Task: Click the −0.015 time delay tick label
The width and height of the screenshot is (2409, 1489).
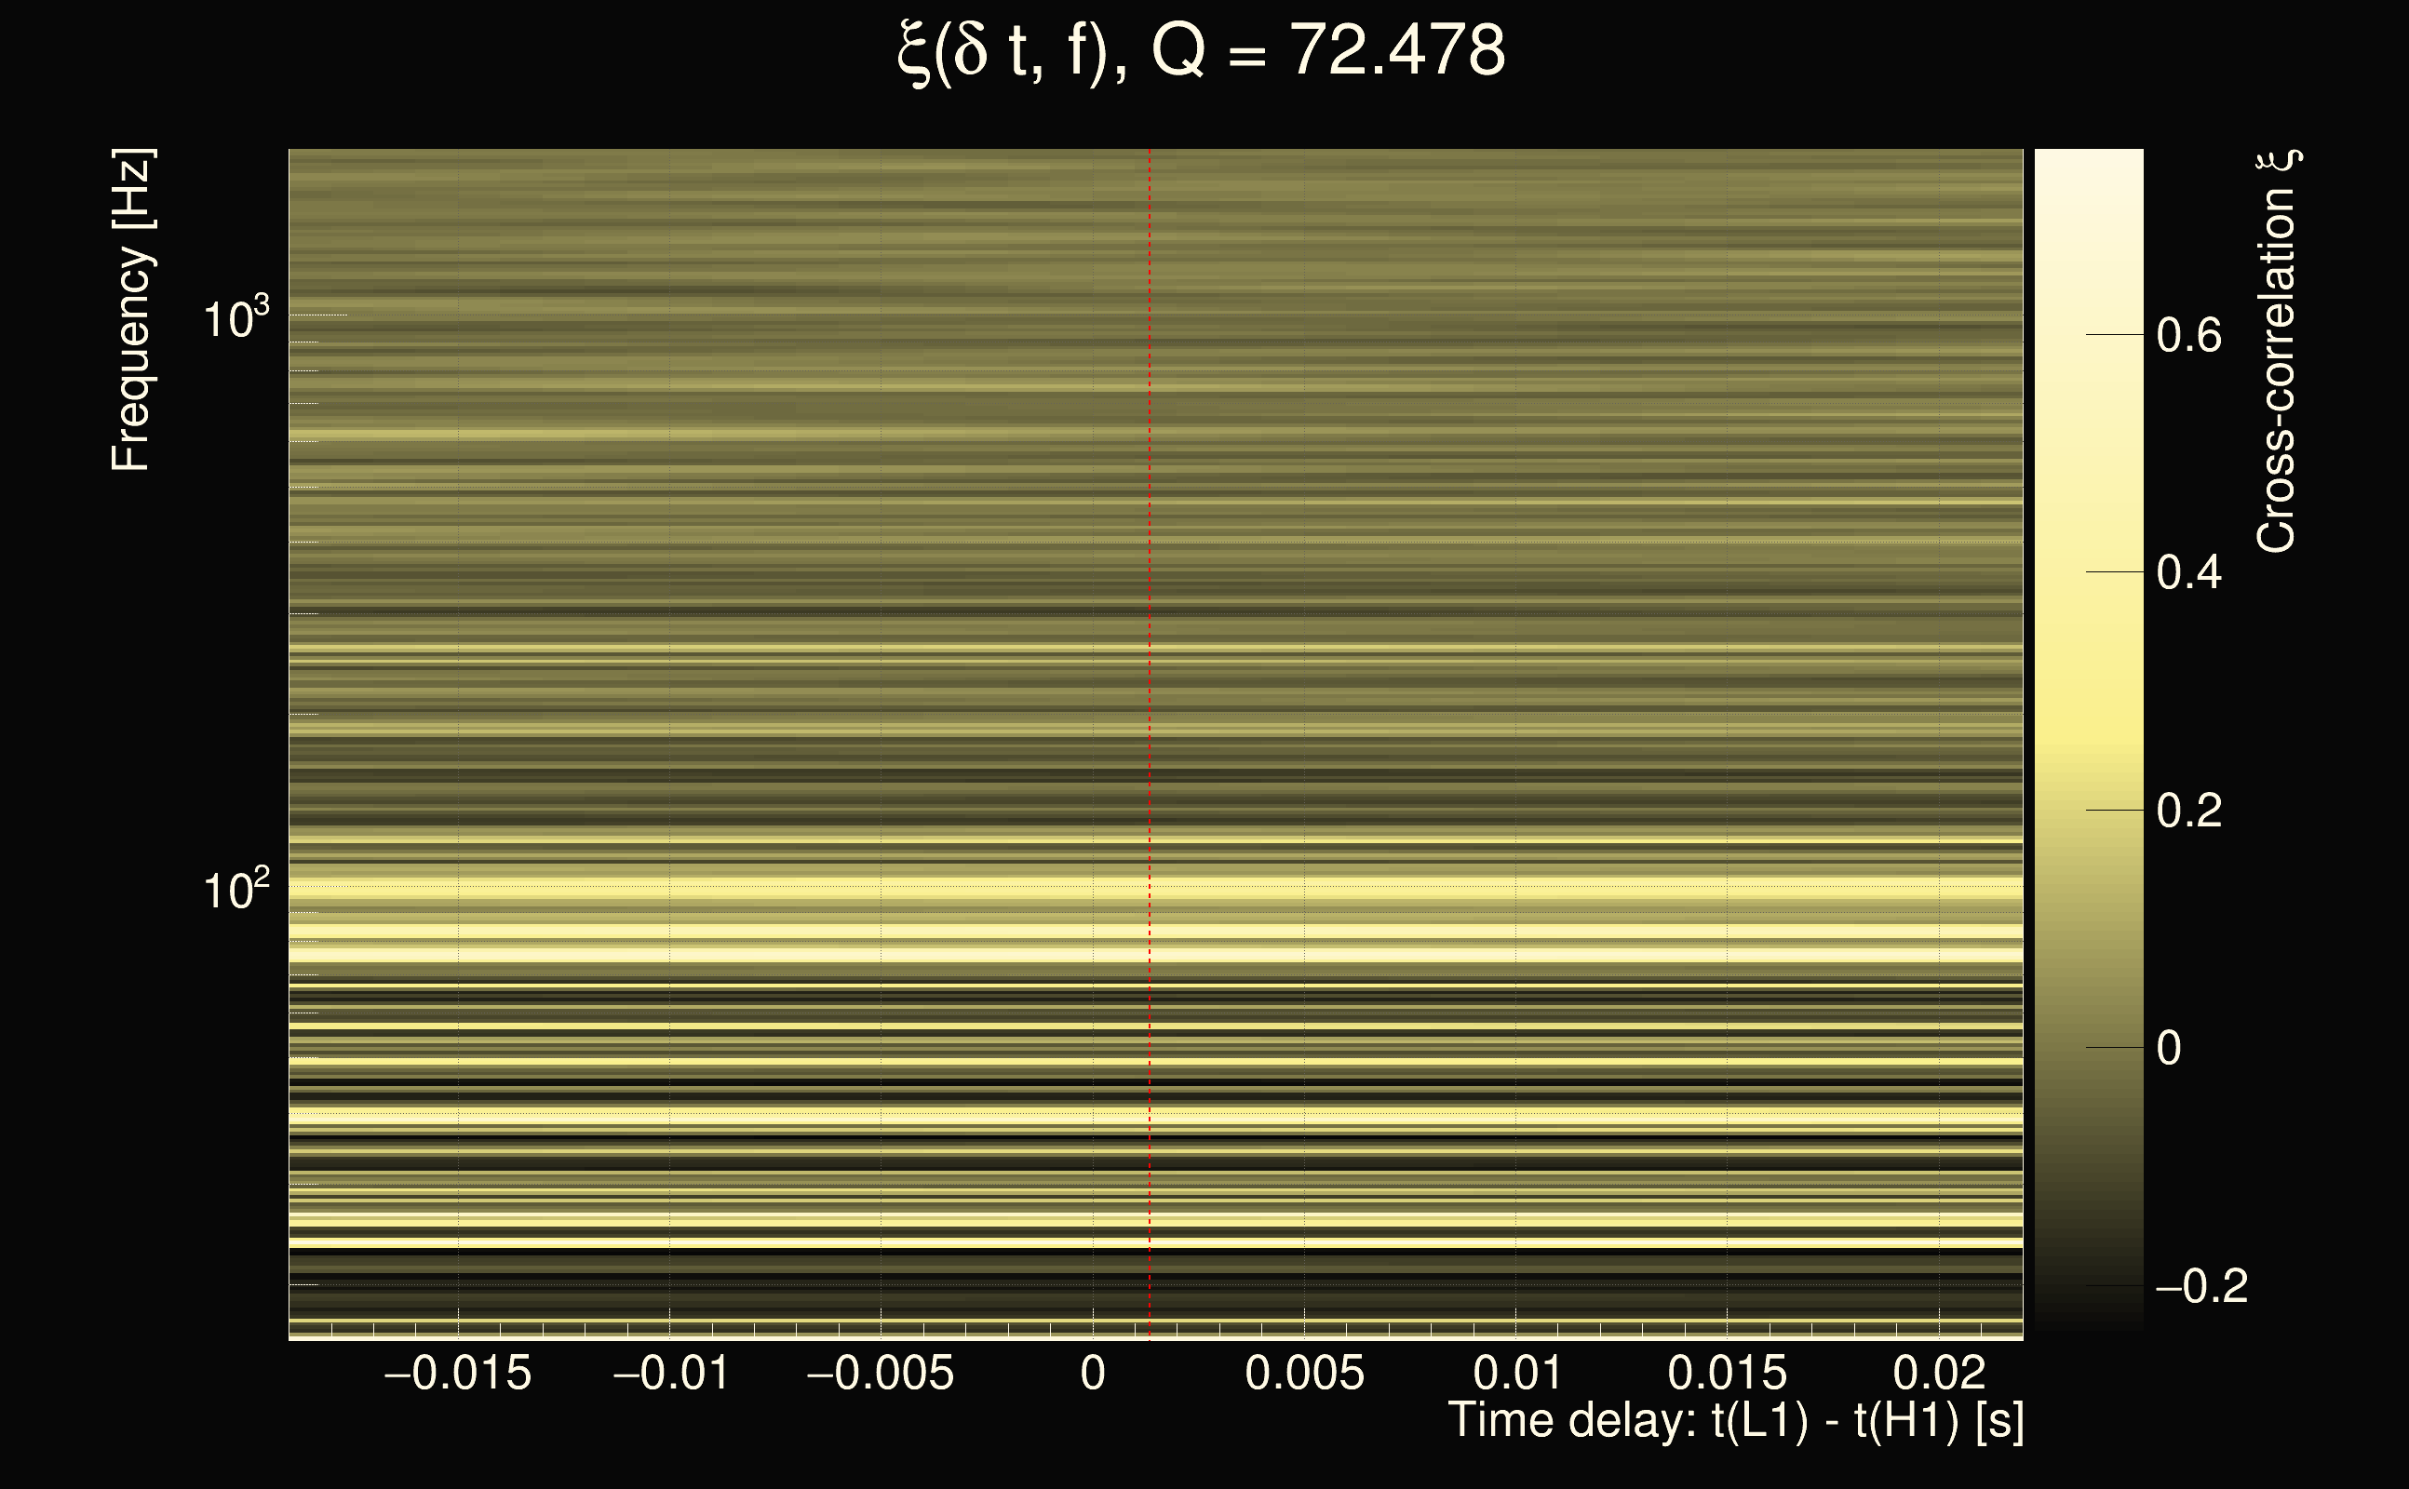Action: 457,1373
